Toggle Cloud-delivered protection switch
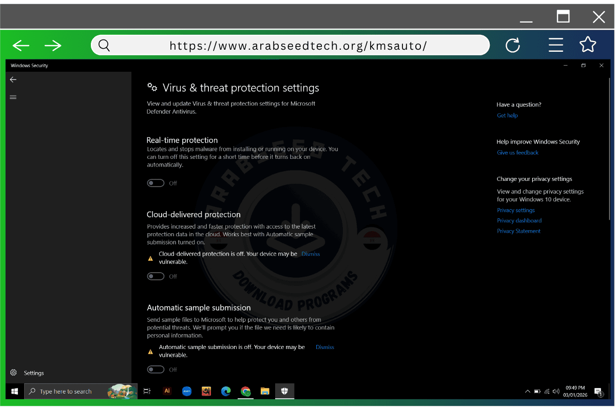This screenshot has width=616, height=410. (x=156, y=276)
